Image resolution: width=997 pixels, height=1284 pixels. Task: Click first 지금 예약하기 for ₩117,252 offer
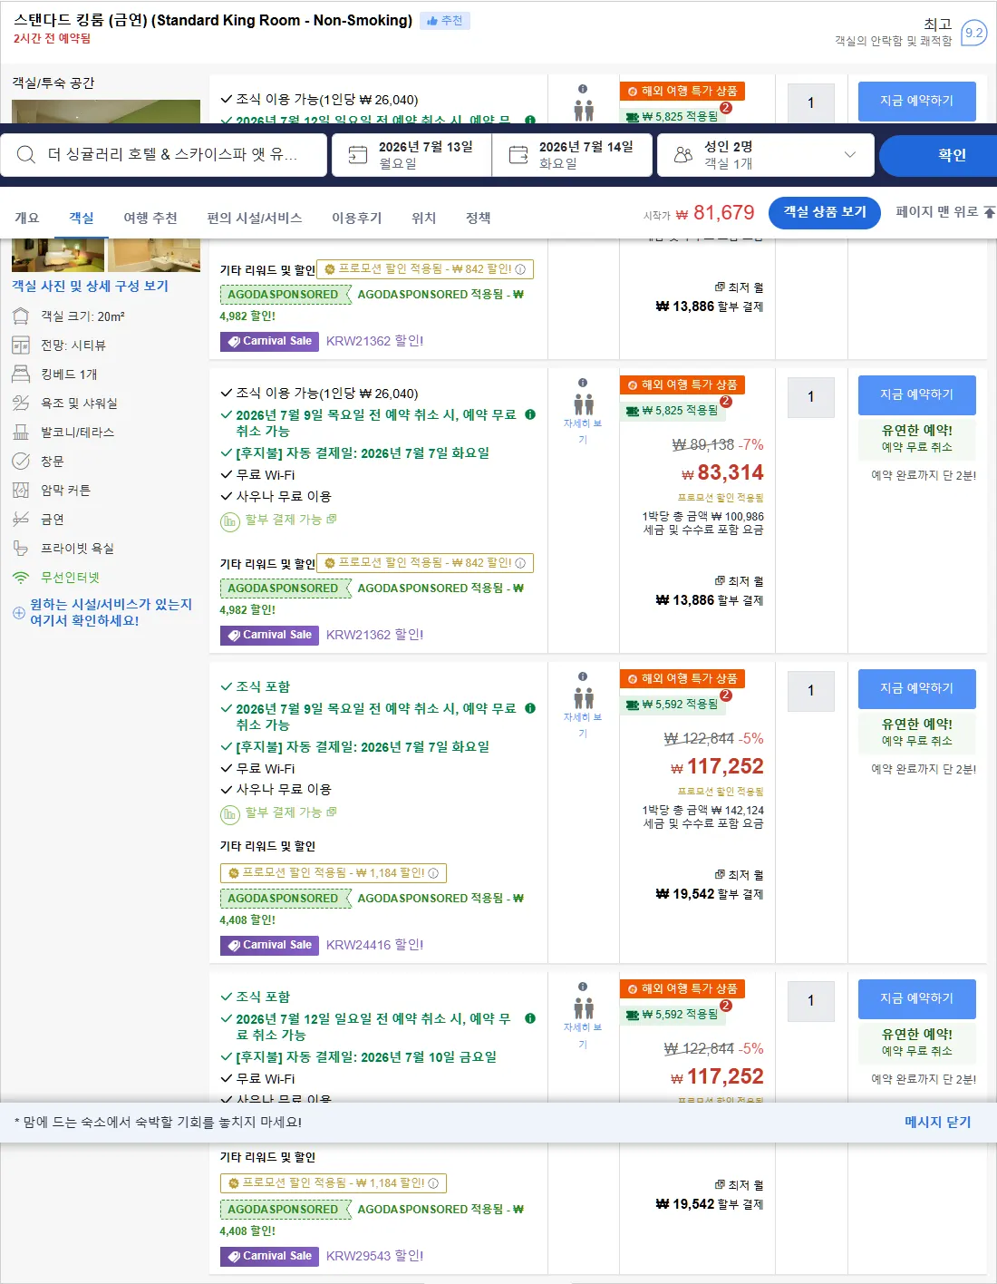(x=917, y=689)
